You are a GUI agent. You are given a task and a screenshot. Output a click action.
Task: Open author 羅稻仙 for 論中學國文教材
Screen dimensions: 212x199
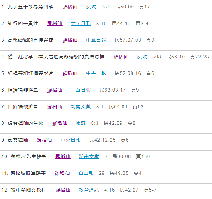(x=63, y=190)
